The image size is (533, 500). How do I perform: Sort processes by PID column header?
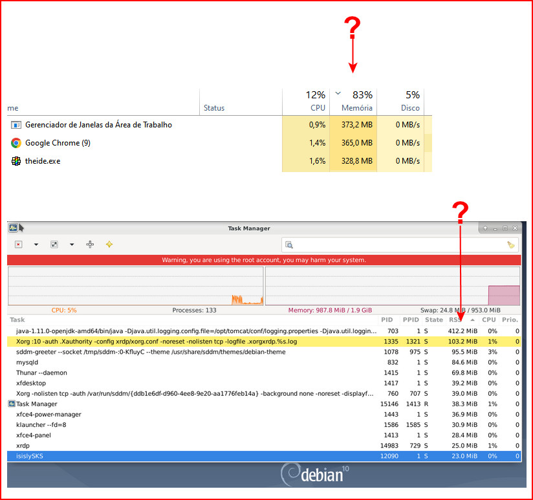tap(387, 320)
